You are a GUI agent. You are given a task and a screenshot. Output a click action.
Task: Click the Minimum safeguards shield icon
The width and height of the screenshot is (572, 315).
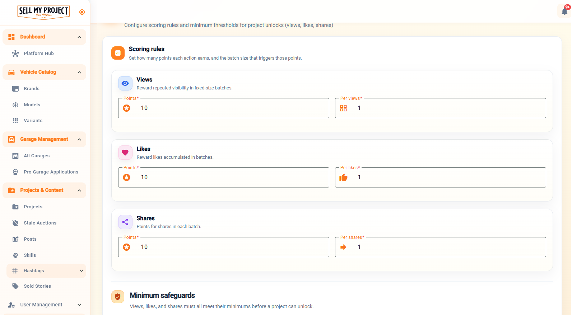(118, 297)
